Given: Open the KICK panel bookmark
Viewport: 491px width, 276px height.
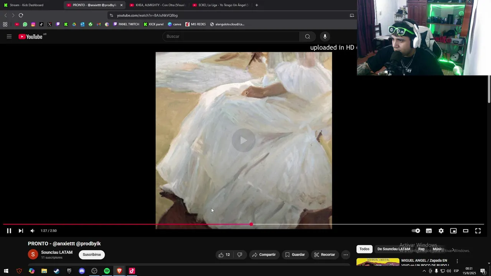Looking at the screenshot, I should 153,24.
